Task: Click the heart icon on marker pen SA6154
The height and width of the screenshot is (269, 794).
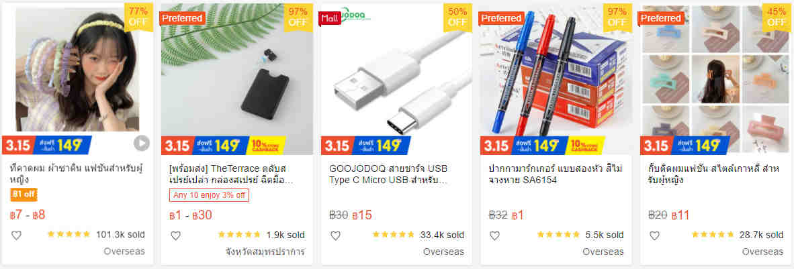Action: click(494, 235)
